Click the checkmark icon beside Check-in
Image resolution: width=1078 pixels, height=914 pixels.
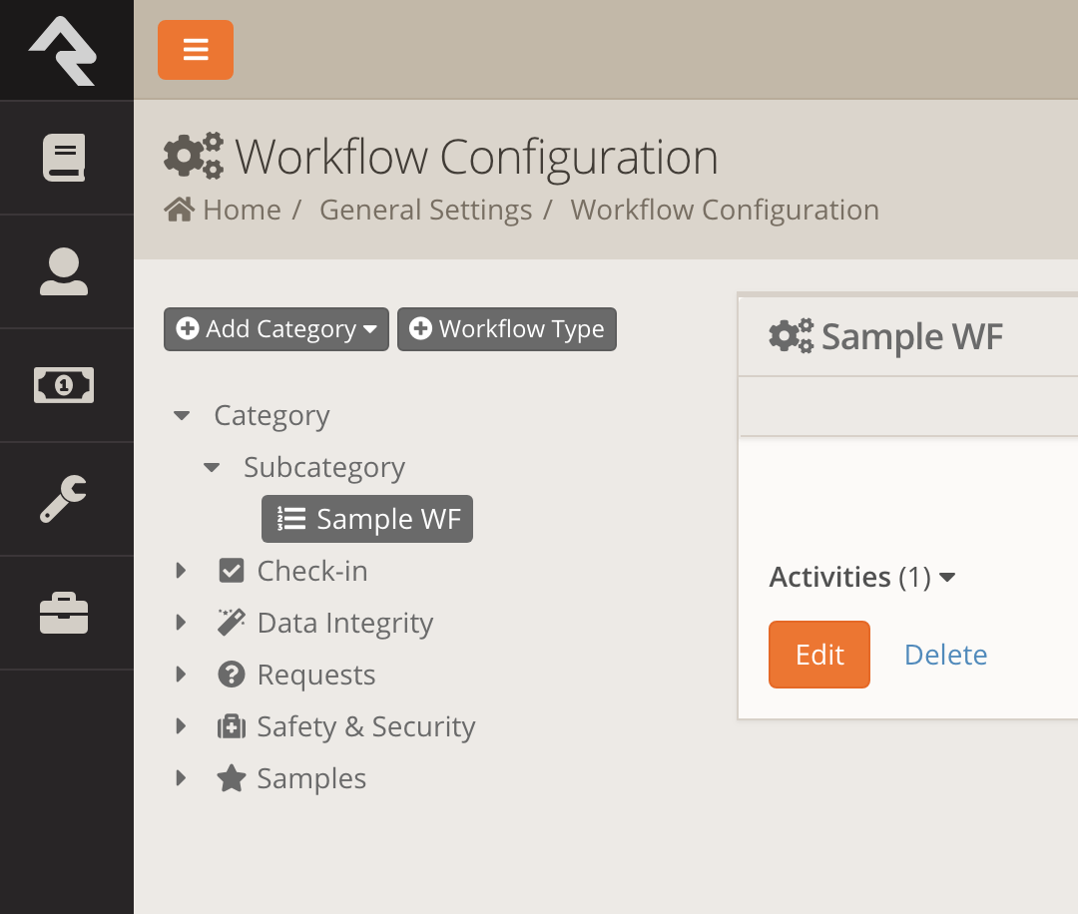coord(232,570)
